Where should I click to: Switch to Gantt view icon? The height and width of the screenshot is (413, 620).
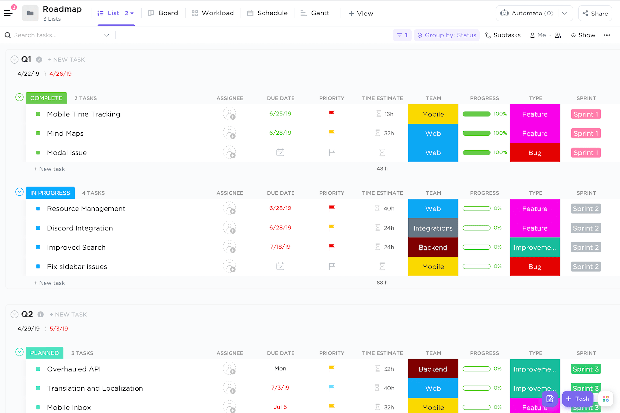[303, 13]
